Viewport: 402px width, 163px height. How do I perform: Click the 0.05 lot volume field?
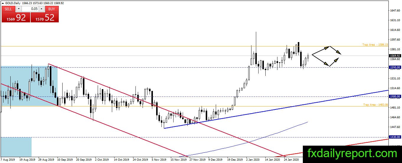tap(30, 9)
